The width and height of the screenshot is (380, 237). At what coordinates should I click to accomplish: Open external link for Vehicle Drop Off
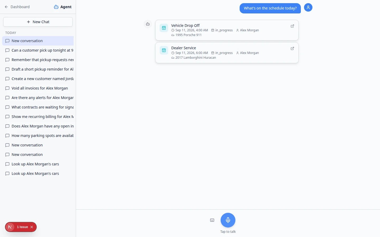tap(292, 26)
